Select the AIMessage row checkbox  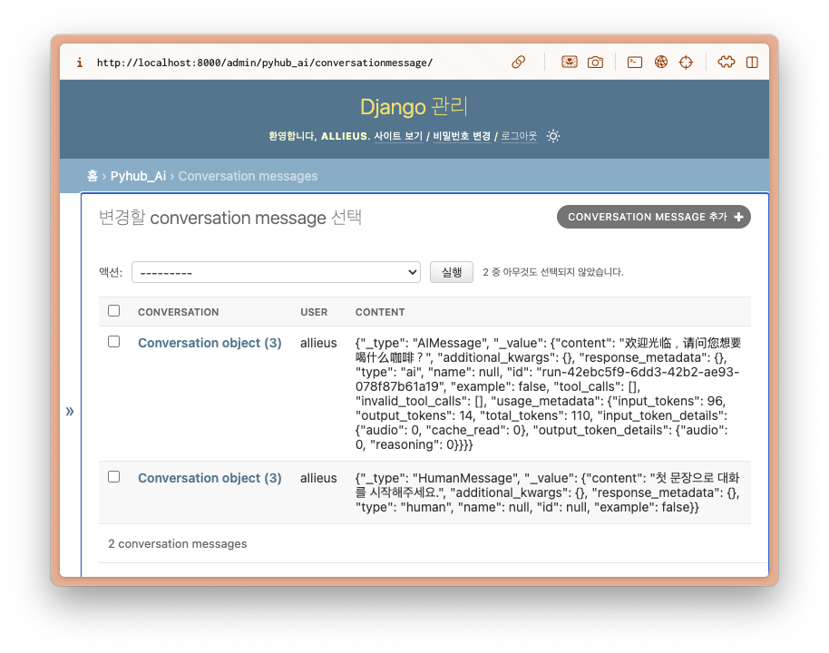coord(113,342)
